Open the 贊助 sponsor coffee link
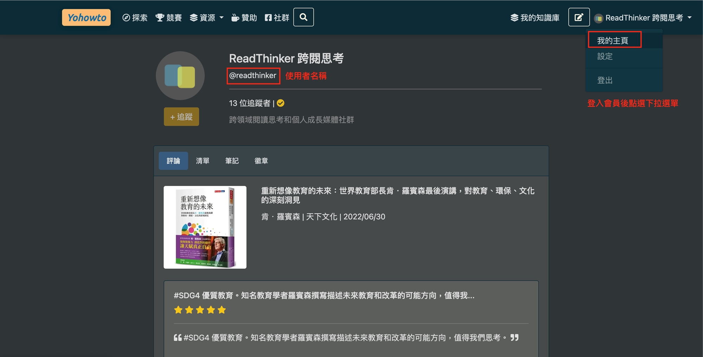Viewport: 703px width, 357px height. [x=244, y=18]
